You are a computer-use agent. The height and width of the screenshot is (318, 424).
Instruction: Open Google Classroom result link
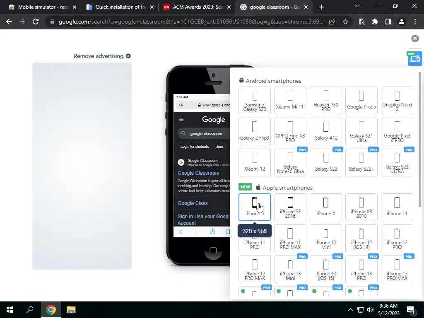pos(198,173)
